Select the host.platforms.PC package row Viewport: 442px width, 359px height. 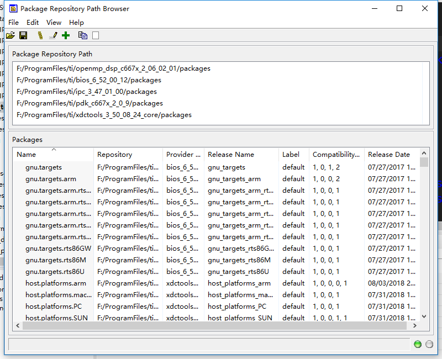(x=55, y=306)
